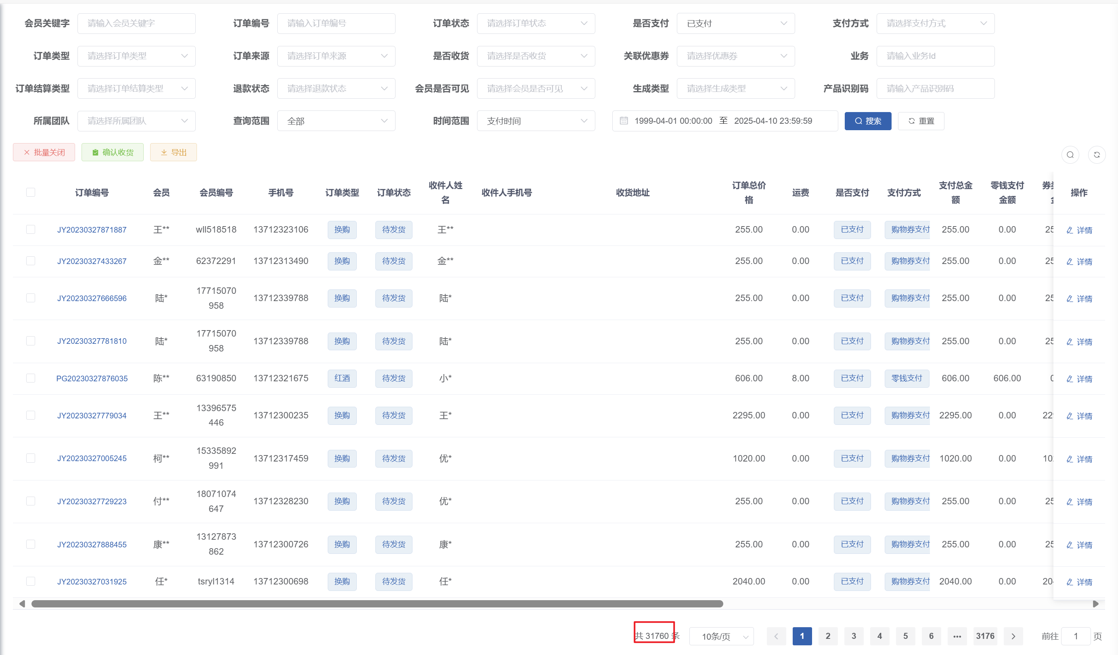Image resolution: width=1118 pixels, height=655 pixels.
Task: Open the 时间范围 支付时间 dropdown
Action: click(x=536, y=121)
